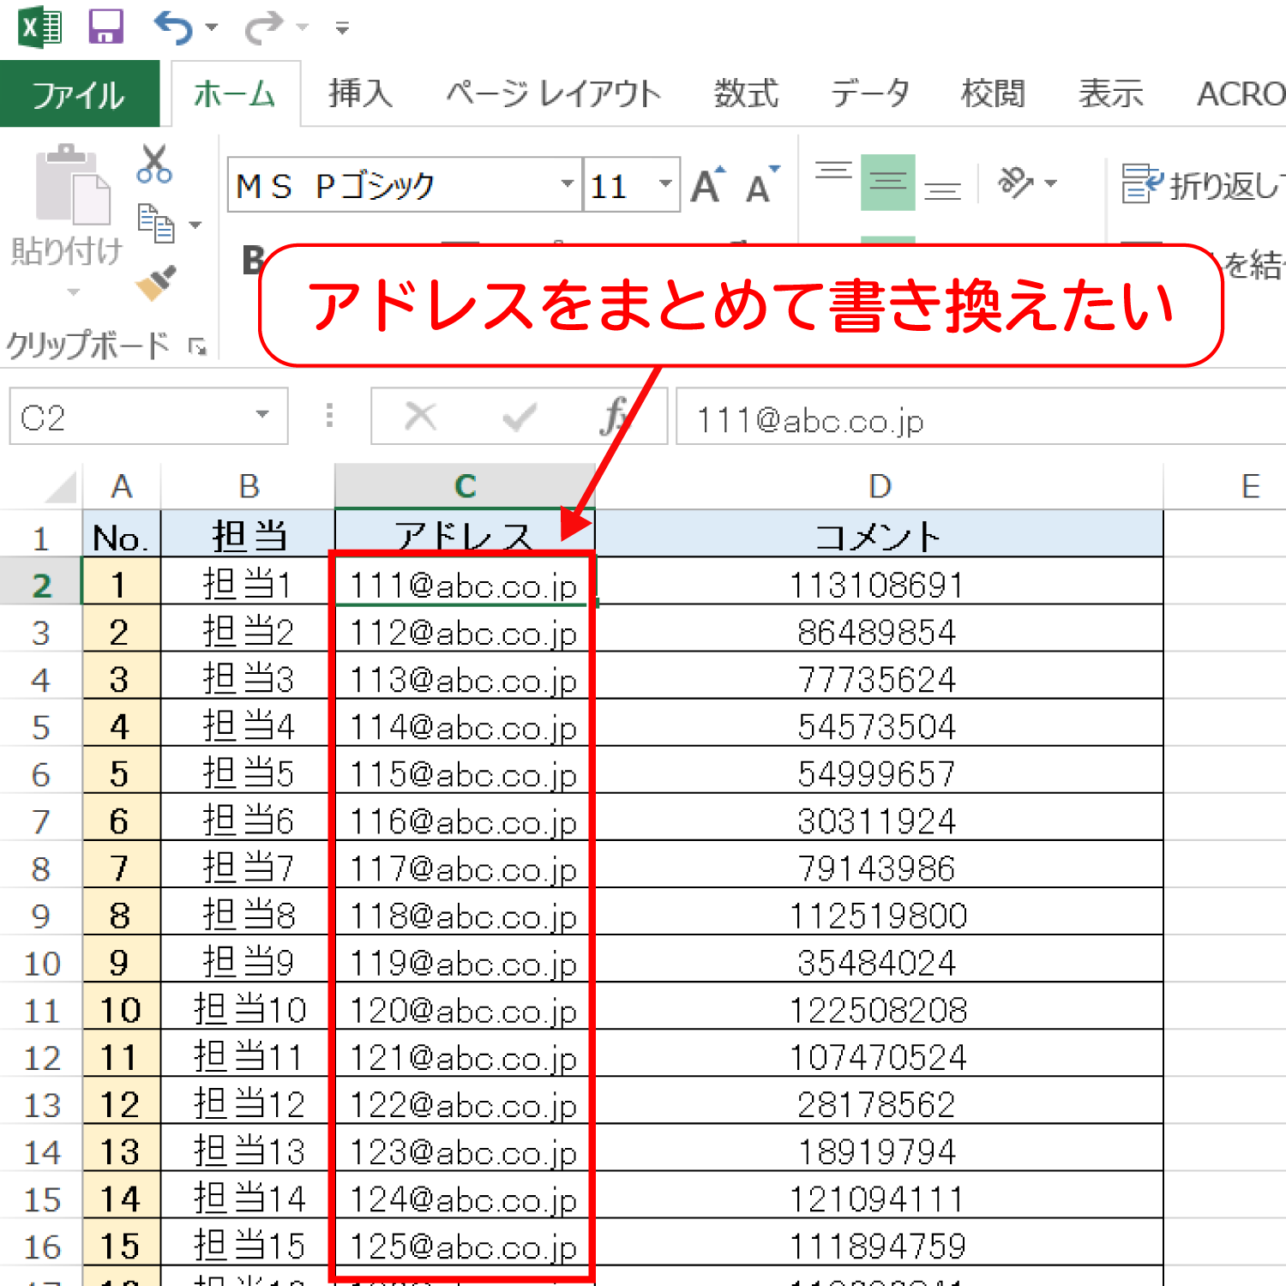Open the font size 11 dropdown
This screenshot has width=1286, height=1286.
(664, 184)
